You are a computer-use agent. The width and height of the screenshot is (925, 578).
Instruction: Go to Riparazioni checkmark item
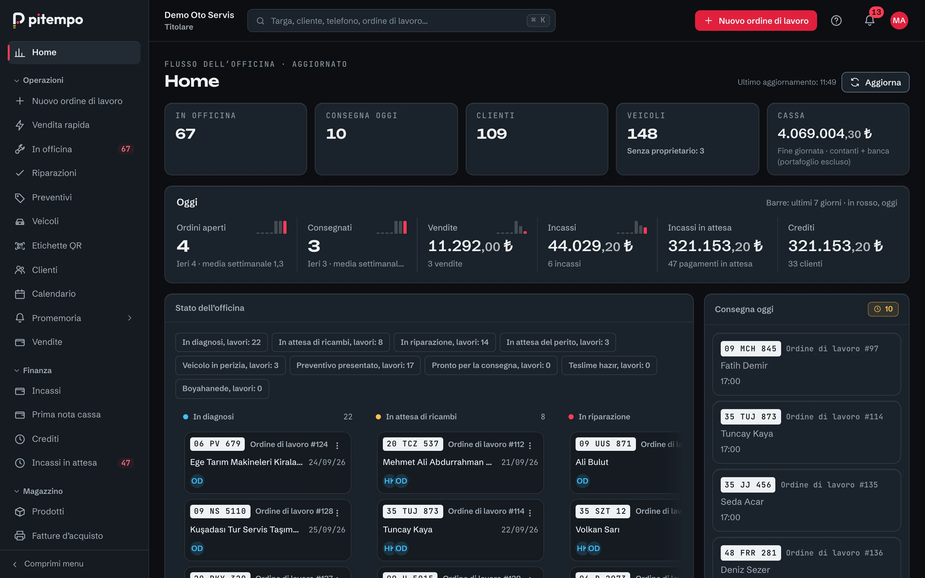[x=74, y=173]
